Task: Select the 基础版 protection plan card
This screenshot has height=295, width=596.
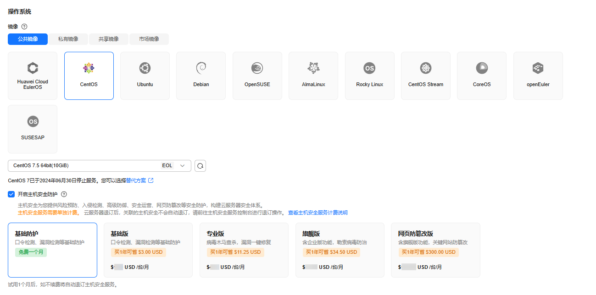Action: click(148, 250)
